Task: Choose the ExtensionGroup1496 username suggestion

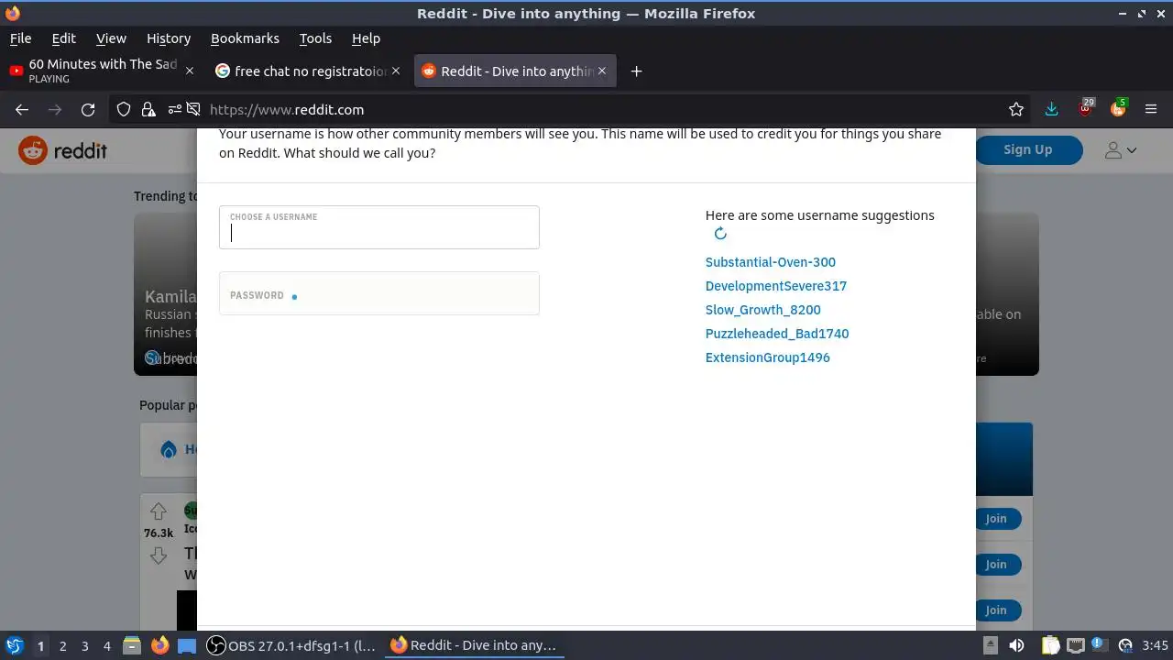Action: pos(768,357)
